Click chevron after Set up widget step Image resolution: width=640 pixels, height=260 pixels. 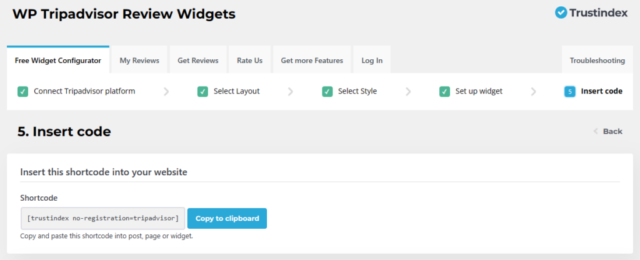533,92
